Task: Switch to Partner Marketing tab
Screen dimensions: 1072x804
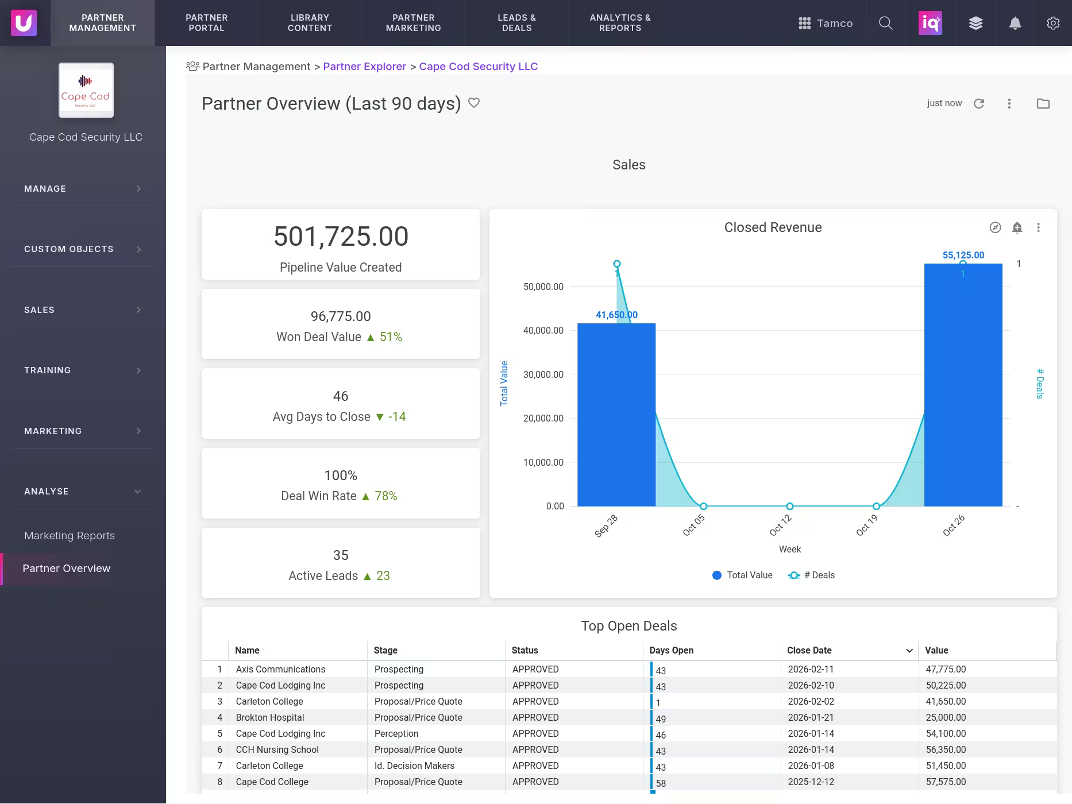Action: [414, 23]
